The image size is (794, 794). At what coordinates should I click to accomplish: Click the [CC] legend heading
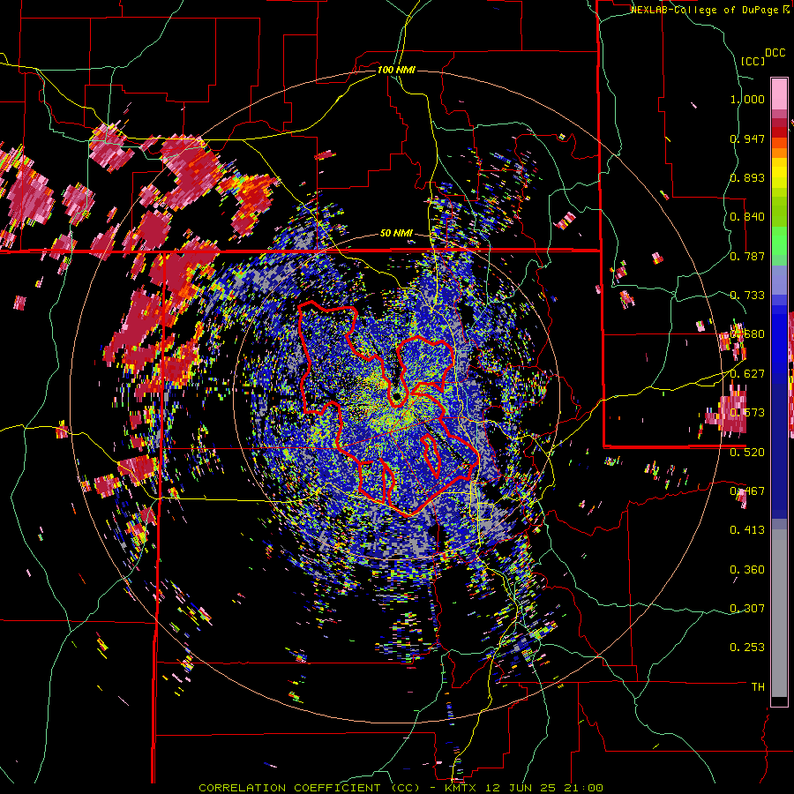point(753,61)
